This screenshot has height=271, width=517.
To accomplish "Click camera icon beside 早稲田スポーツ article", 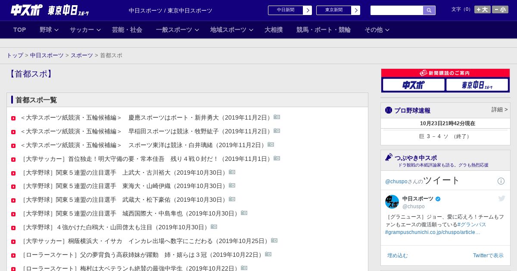I will pyautogui.click(x=277, y=131).
